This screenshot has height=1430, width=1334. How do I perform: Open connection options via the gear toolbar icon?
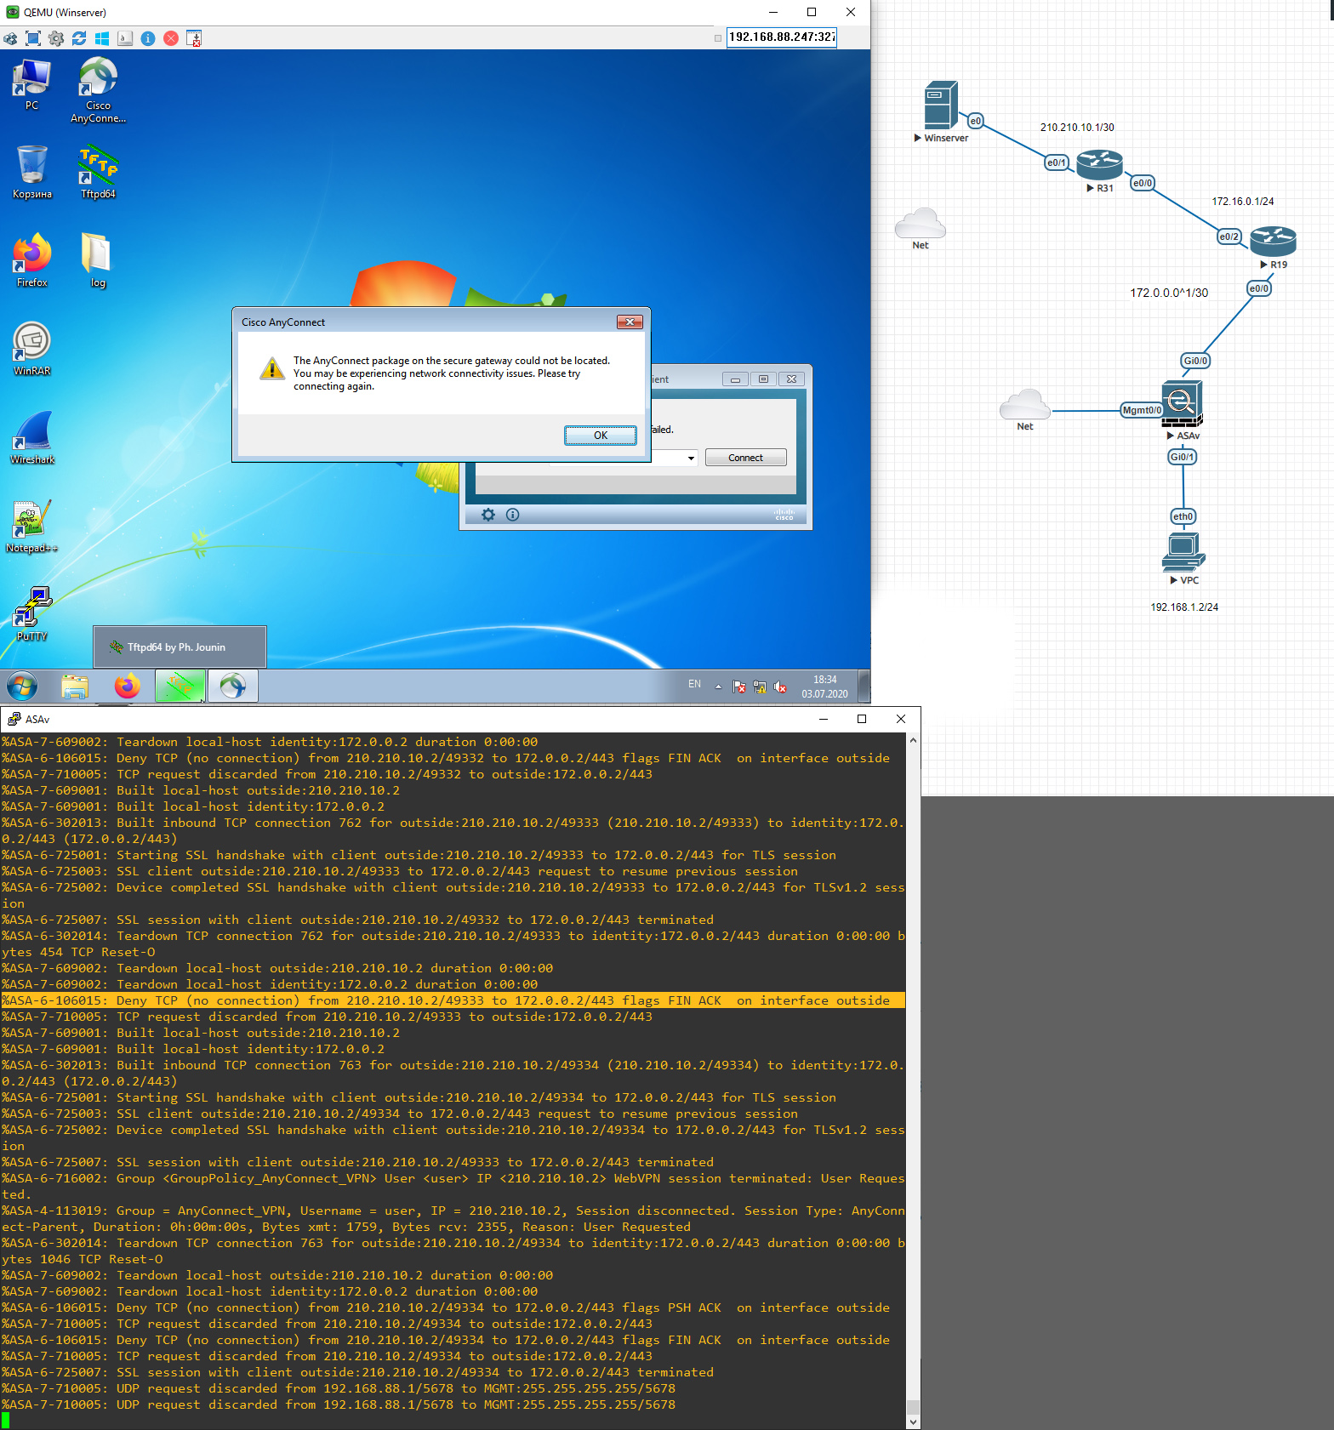tap(56, 38)
